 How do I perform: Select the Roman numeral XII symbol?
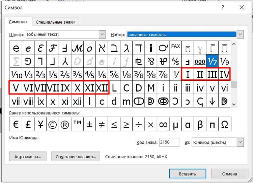(102, 88)
